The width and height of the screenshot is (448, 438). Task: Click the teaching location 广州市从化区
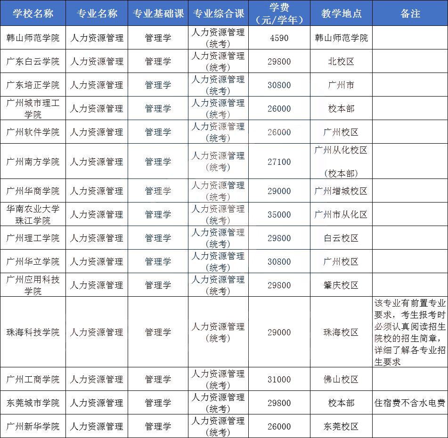tap(341, 215)
